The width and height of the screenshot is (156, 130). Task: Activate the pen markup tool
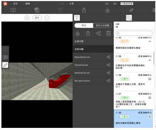(x=5, y=65)
